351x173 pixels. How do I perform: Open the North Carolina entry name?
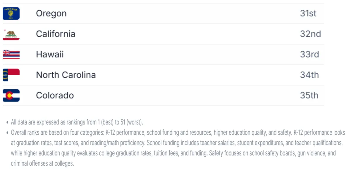(66, 75)
